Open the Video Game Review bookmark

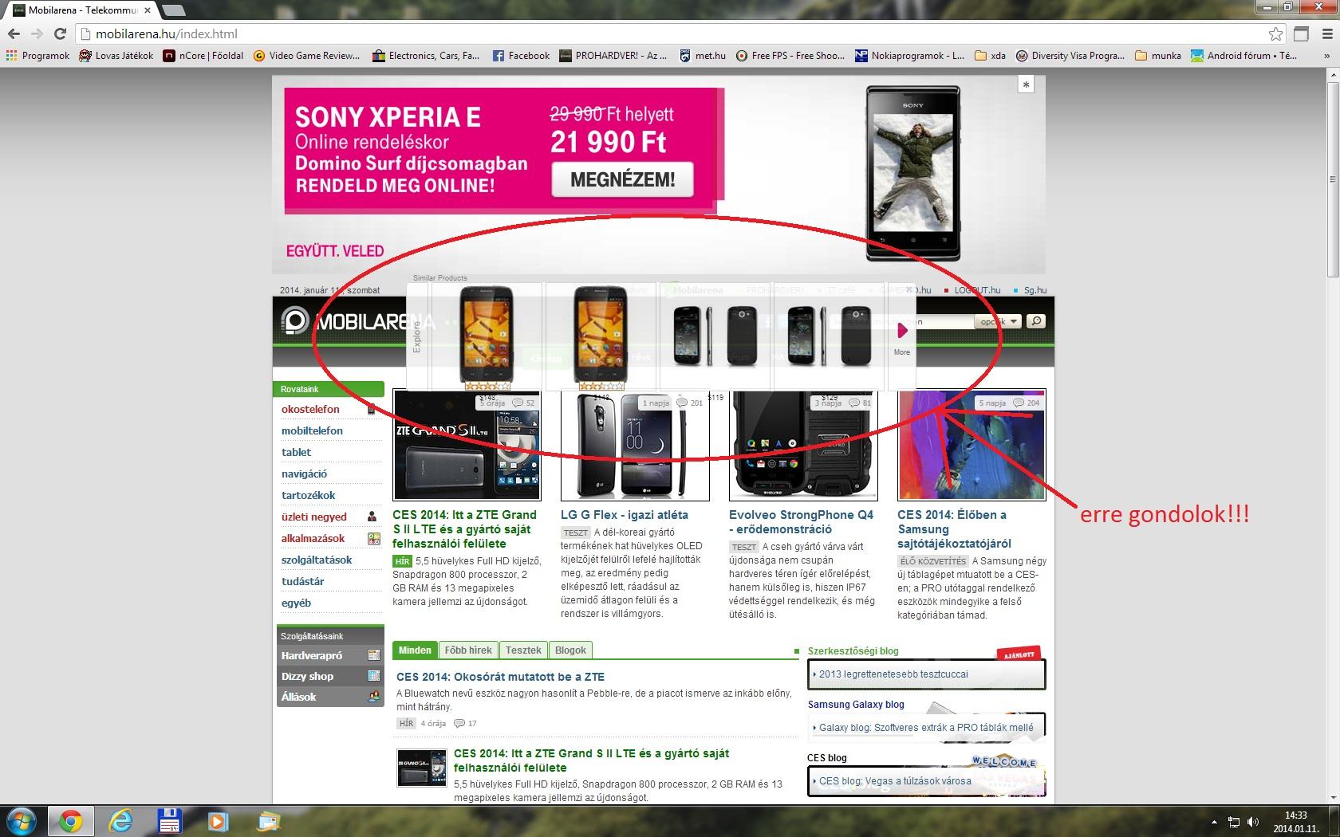pyautogui.click(x=307, y=56)
